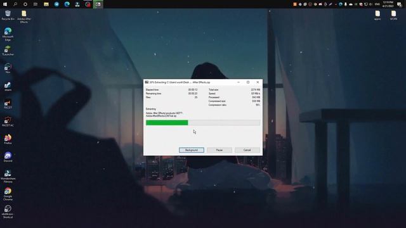Select the Adobe After Effects desktop folder
This screenshot has height=228, width=406.
(24, 17)
